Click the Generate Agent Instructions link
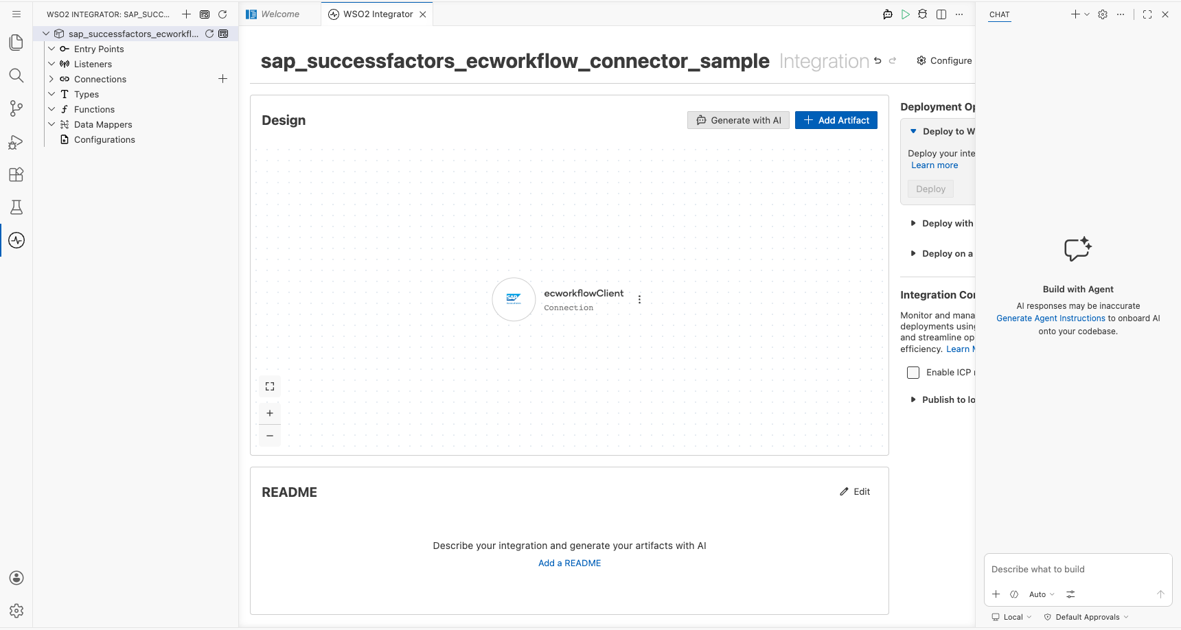 [x=1051, y=318]
